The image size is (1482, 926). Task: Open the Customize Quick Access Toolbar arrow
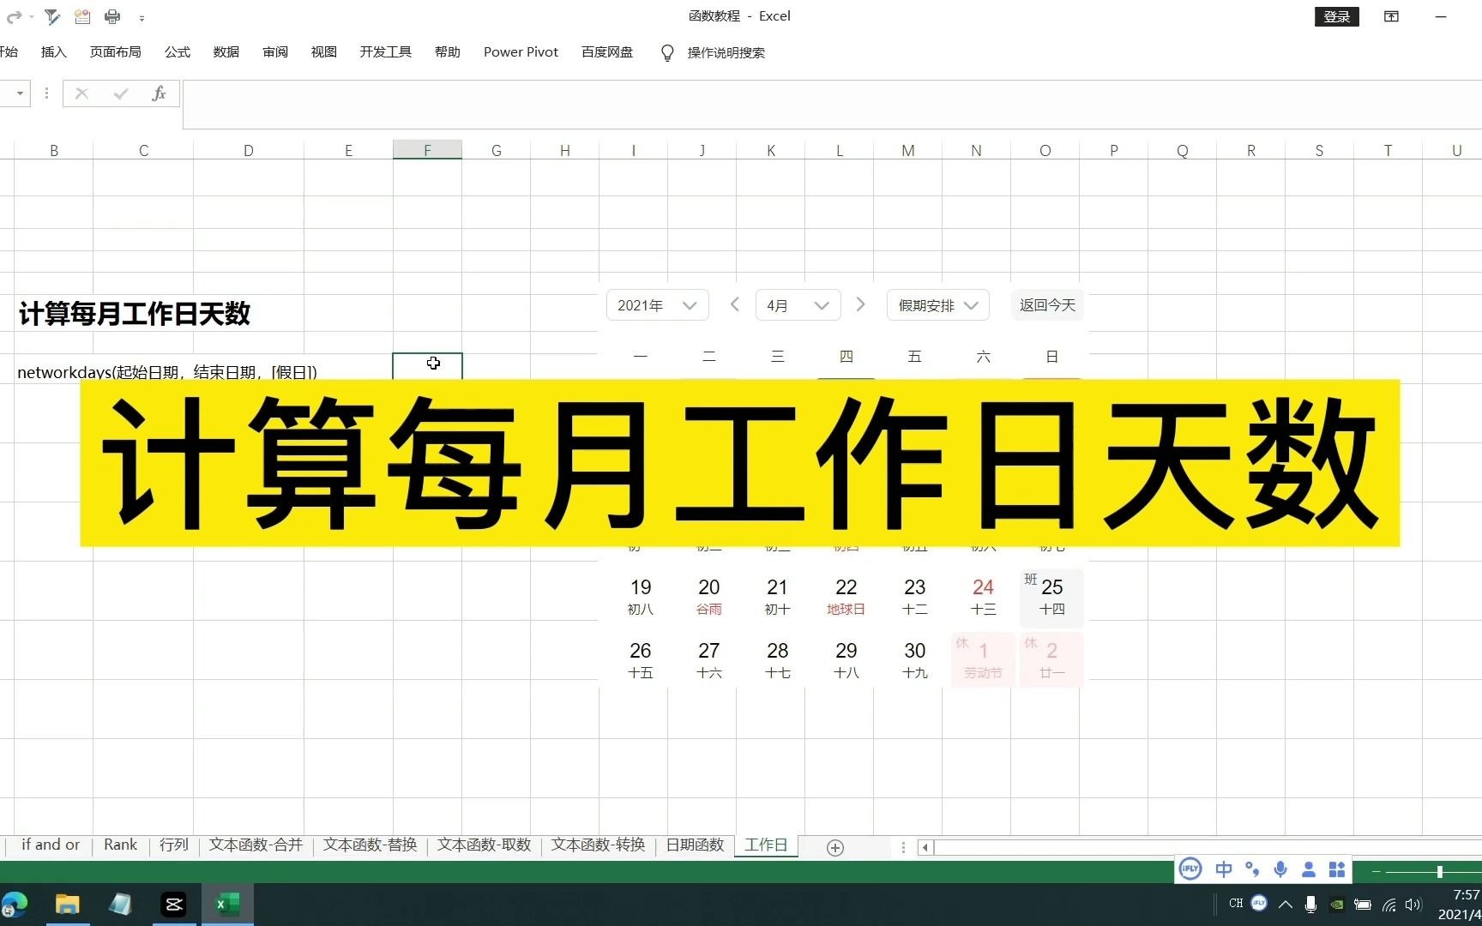[x=142, y=17]
